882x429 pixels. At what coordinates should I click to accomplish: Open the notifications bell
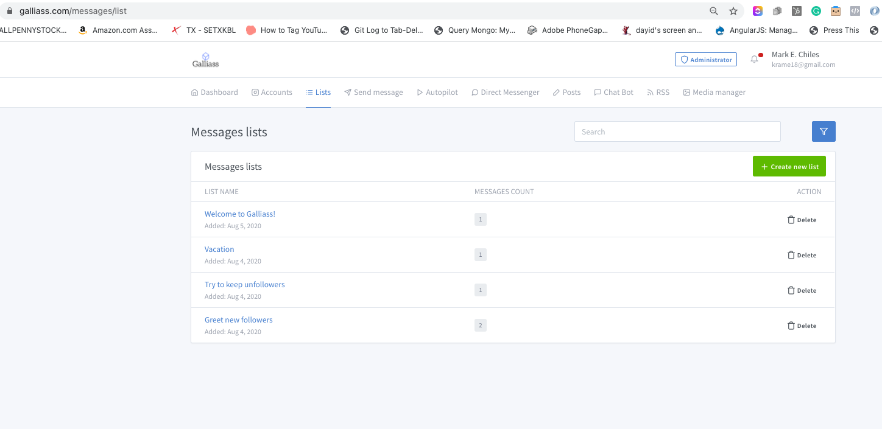point(755,60)
